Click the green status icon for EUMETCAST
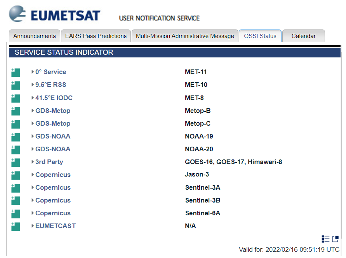This screenshot has width=346, height=258. click(16, 227)
